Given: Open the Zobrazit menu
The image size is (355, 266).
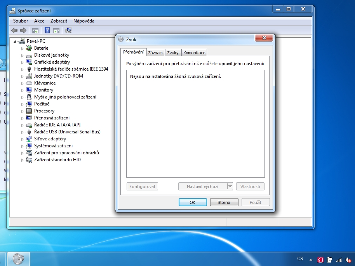Looking at the screenshot, I should (x=59, y=21).
